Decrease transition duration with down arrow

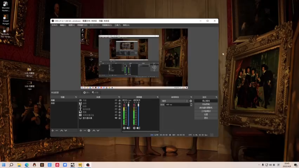tap(191, 105)
